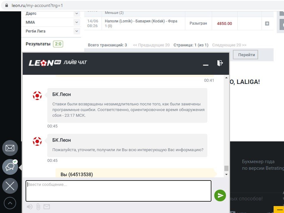Image resolution: width=284 pixels, height=213 pixels.
Task: Click the scroll-up arrow circle at bottom left
Action: click(10, 203)
